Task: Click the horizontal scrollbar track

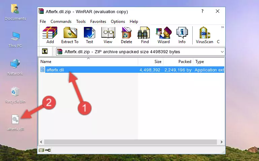Action: point(130,142)
